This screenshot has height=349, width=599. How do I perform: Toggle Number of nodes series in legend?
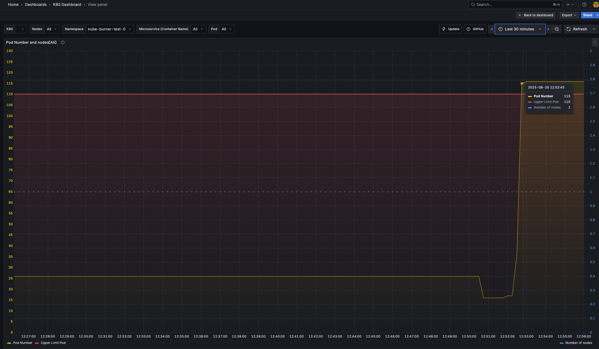(578, 343)
